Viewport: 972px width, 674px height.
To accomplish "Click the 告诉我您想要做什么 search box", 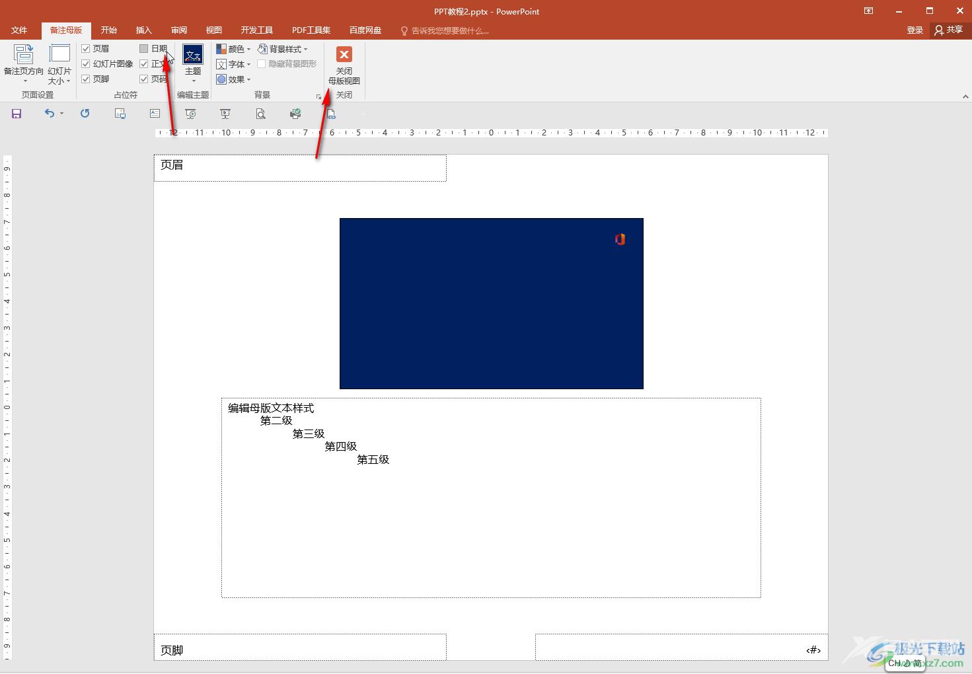I will click(x=445, y=30).
